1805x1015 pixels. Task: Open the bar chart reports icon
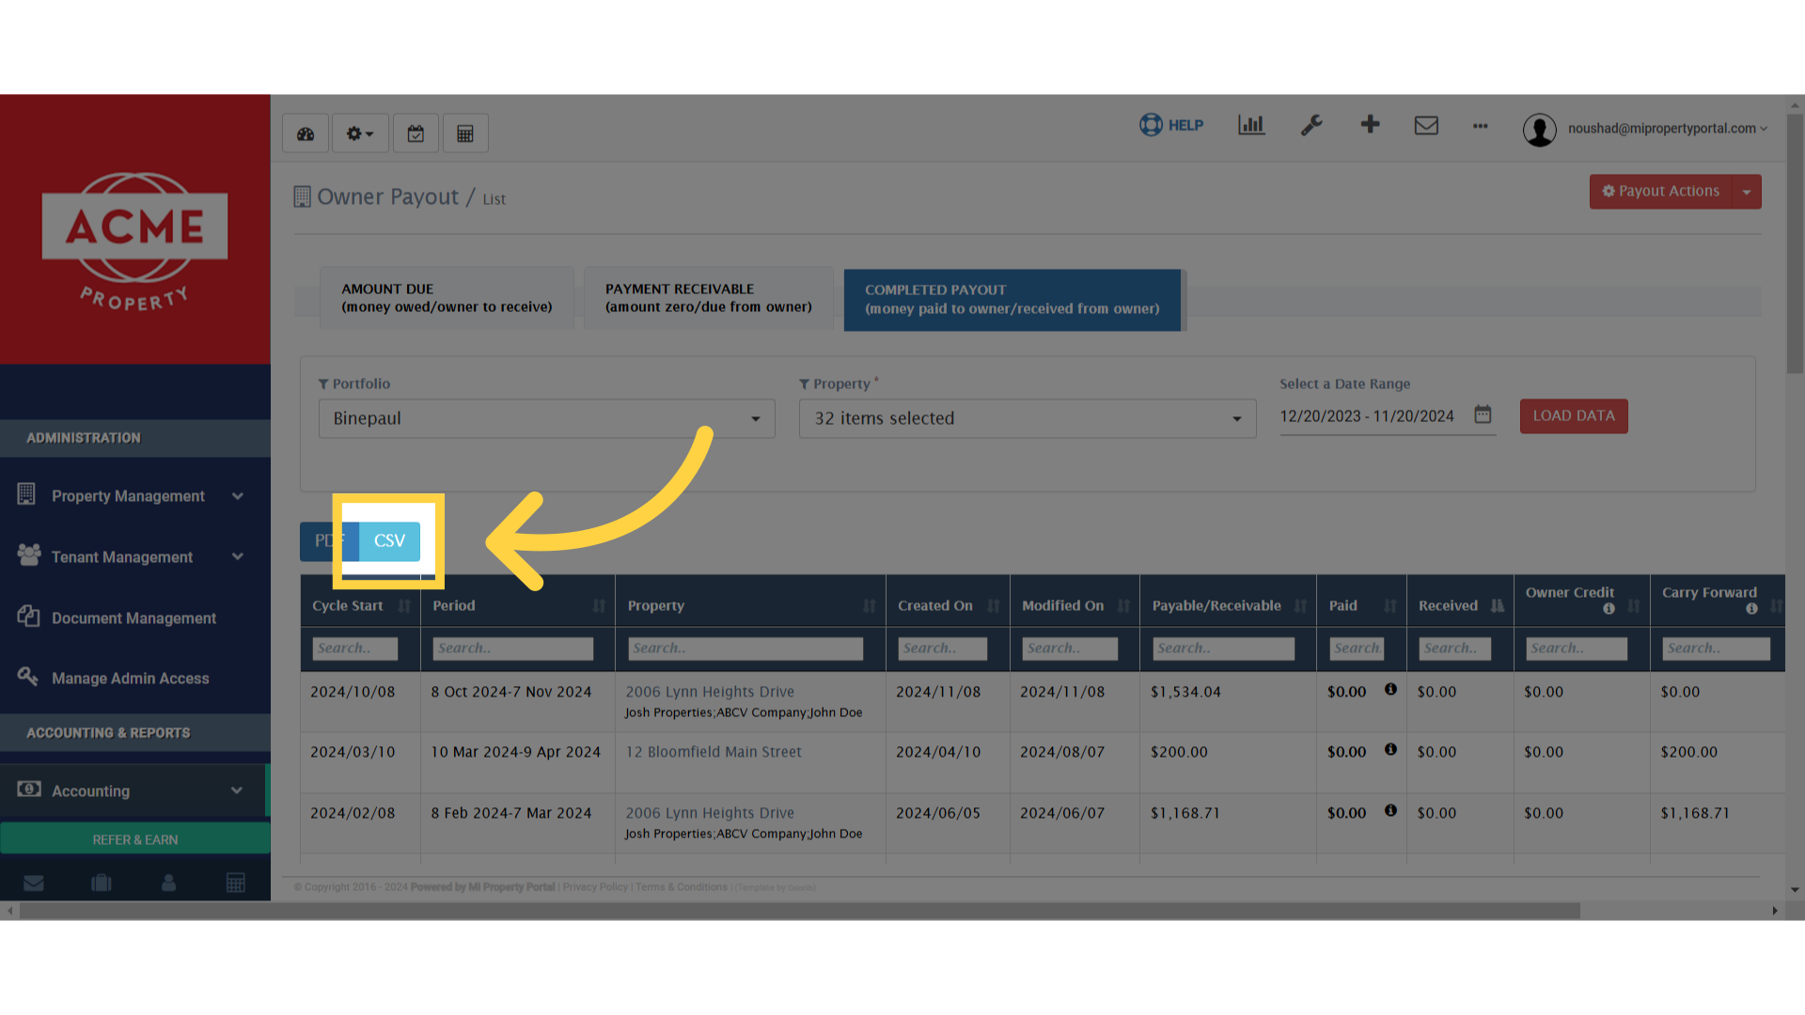click(1251, 125)
